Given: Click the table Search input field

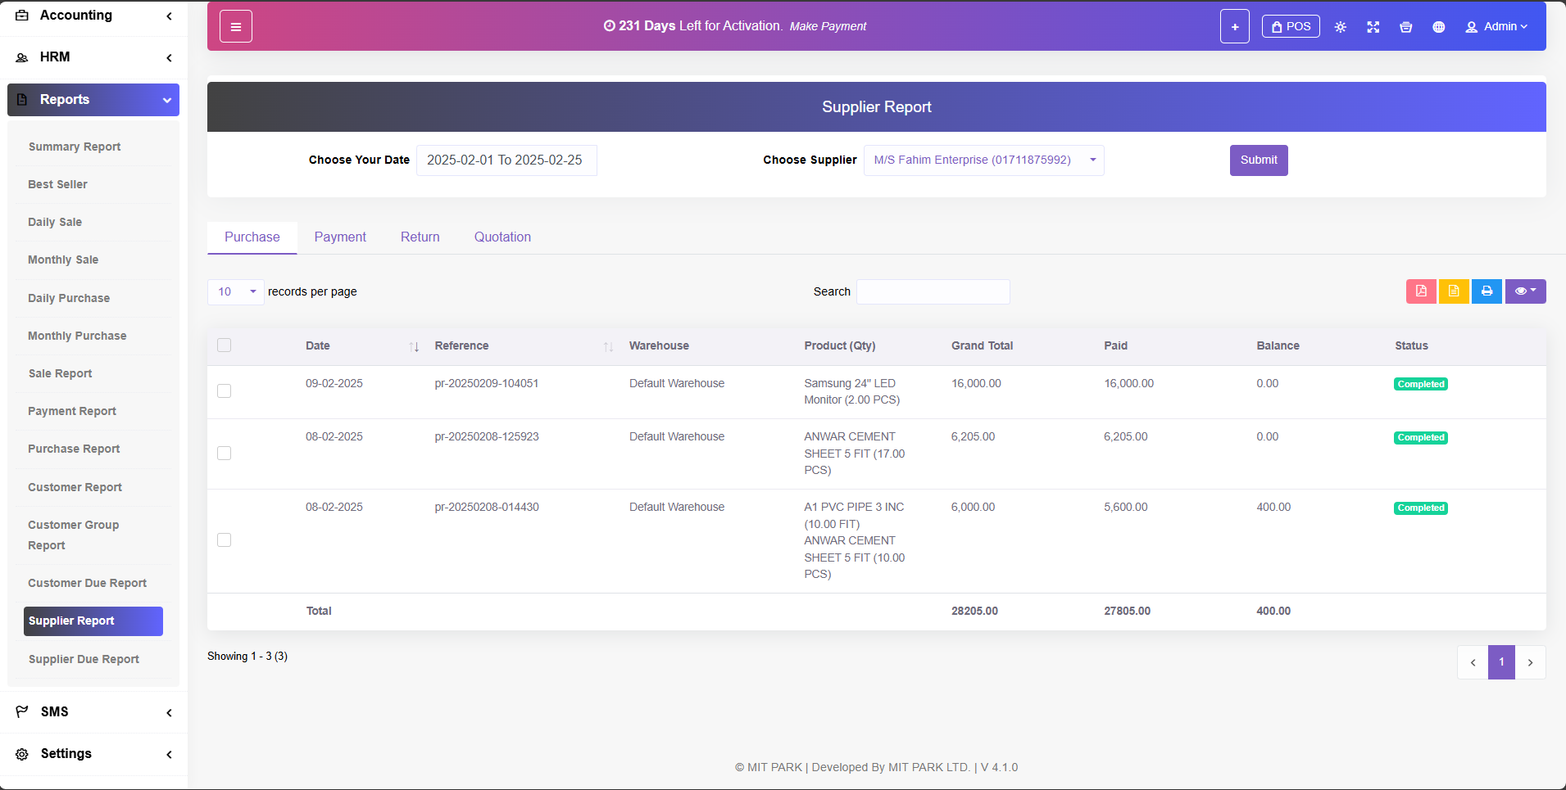Looking at the screenshot, I should click(933, 292).
